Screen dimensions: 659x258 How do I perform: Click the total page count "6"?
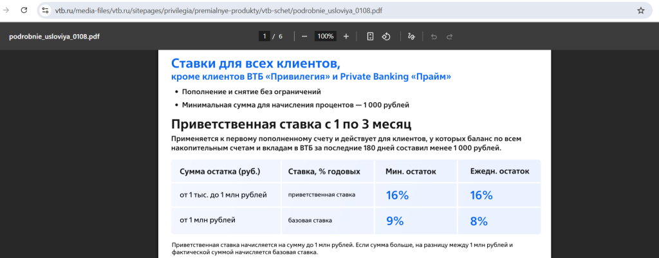click(281, 37)
